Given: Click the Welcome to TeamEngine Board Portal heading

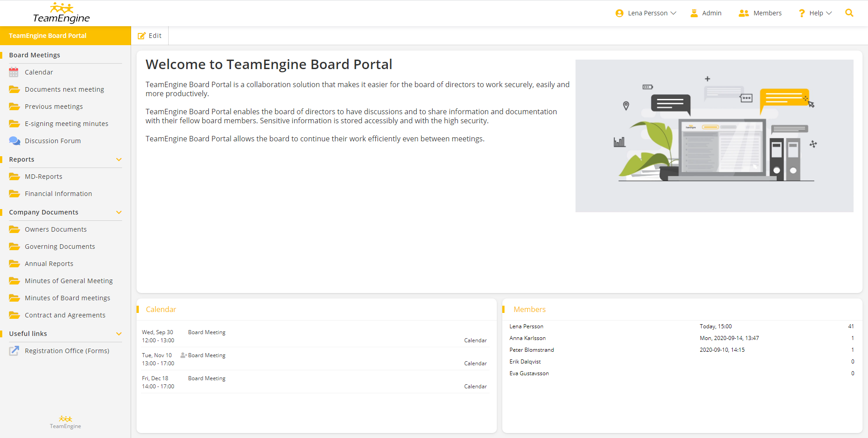Looking at the screenshot, I should 269,65.
